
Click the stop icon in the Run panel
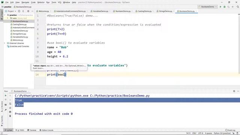pyautogui.click(x=6, y=100)
